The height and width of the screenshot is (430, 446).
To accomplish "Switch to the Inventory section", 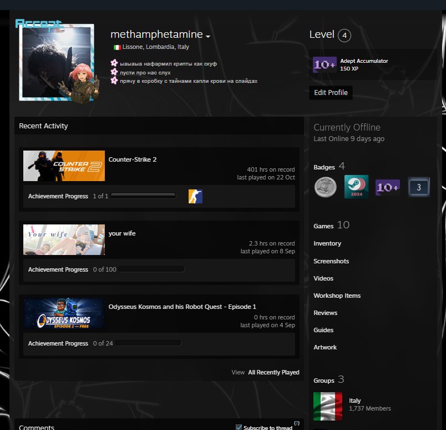I will tap(327, 243).
